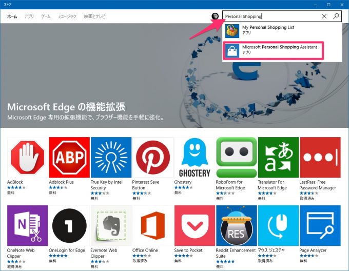The image size is (349, 271).
Task: Click the OneLogin for Edge title
Action: coord(67,250)
